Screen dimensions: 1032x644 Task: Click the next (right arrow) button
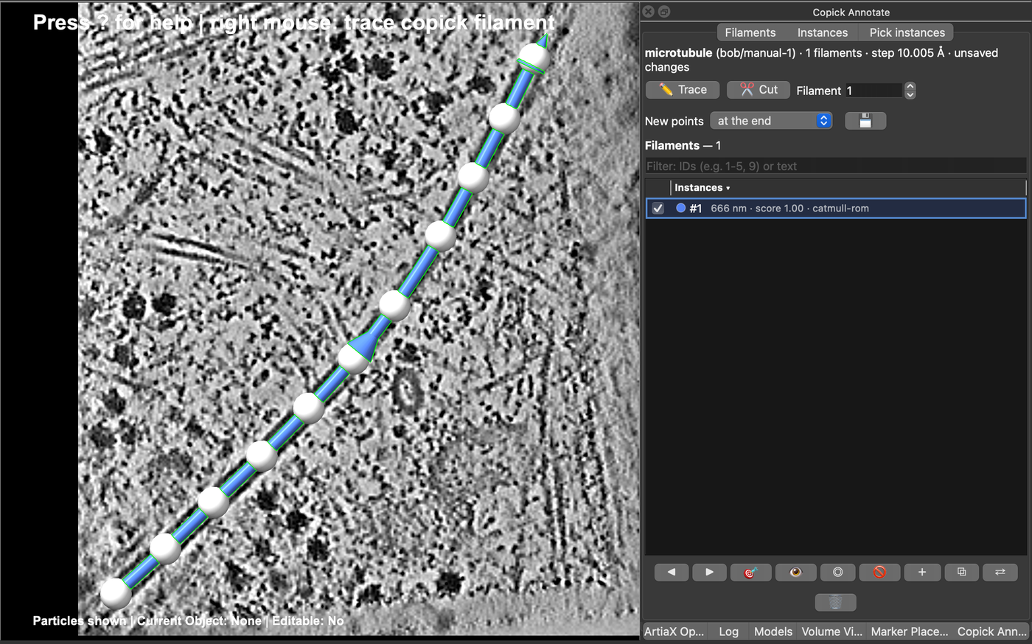(709, 572)
